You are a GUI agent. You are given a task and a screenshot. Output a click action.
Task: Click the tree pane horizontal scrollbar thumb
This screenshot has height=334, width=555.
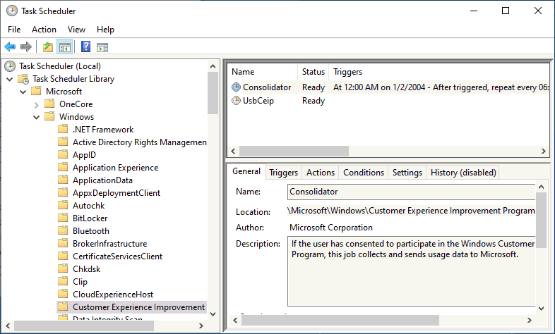84,326
